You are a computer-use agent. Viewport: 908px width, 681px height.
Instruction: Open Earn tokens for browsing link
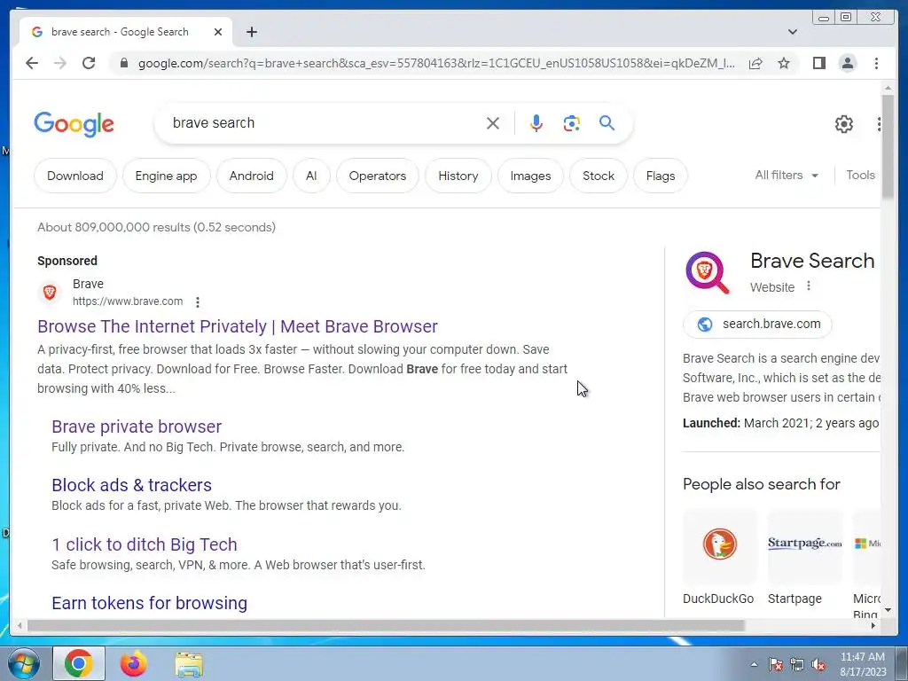pyautogui.click(x=149, y=603)
